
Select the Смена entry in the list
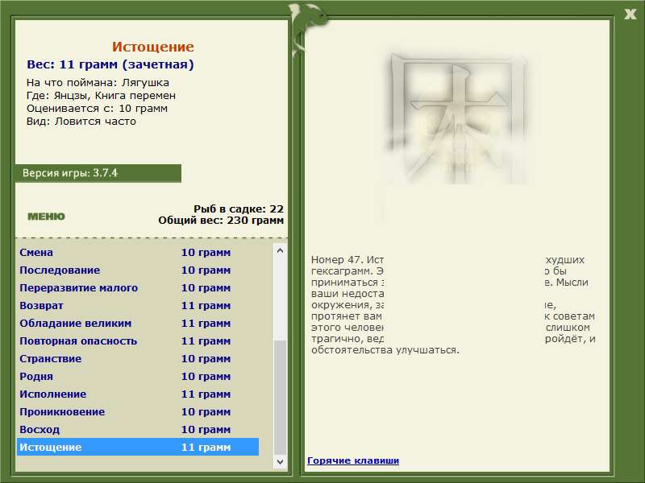pyautogui.click(x=138, y=253)
